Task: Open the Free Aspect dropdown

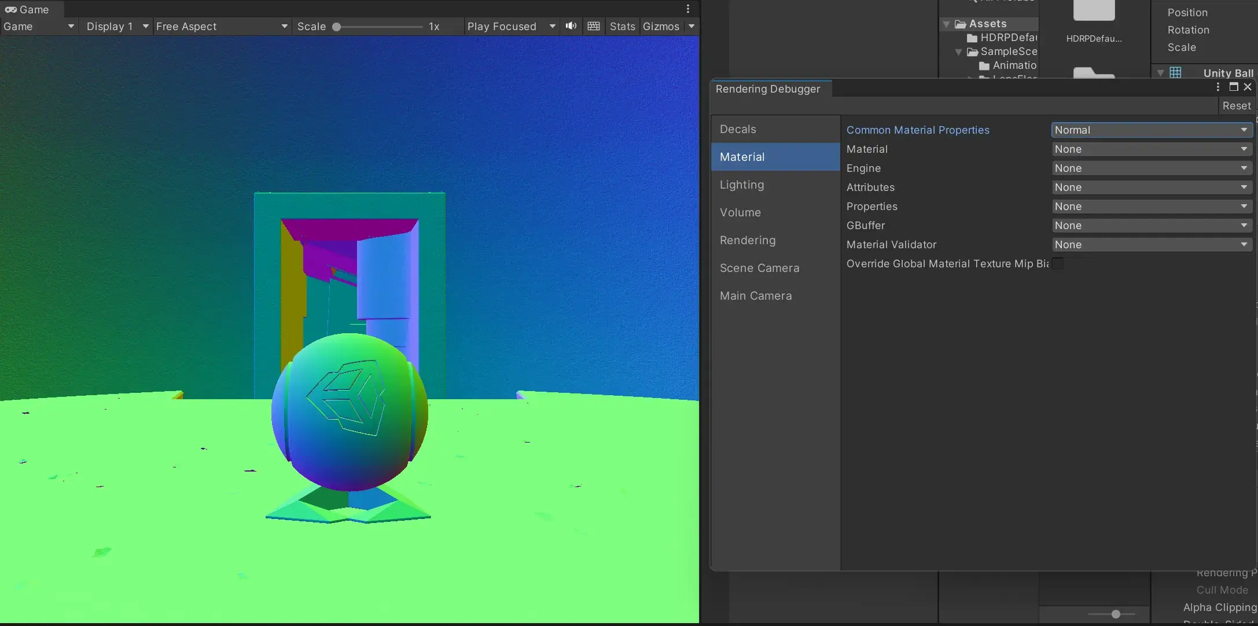Action: [x=222, y=26]
